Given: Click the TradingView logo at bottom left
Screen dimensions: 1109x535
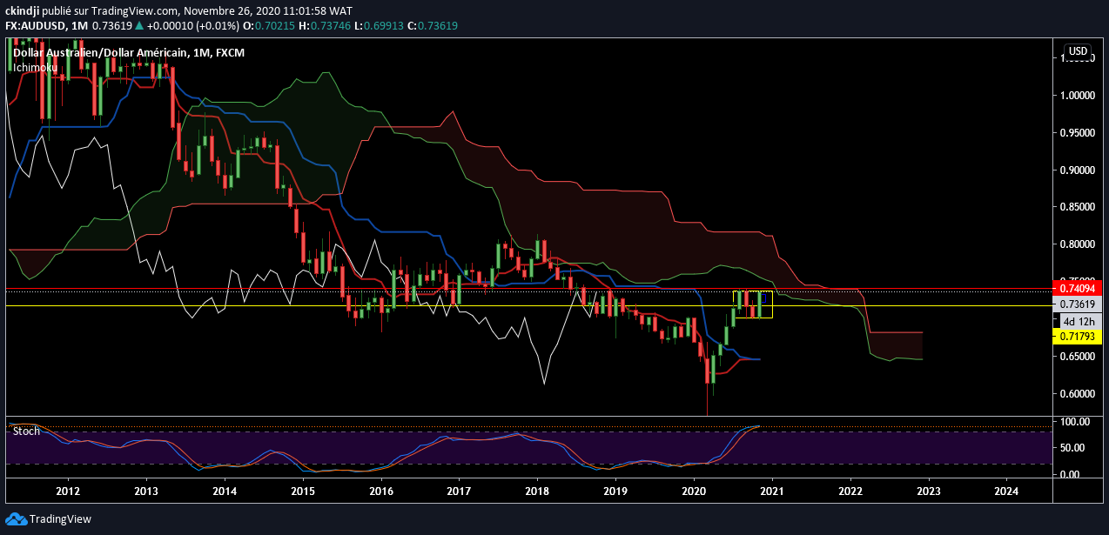Looking at the screenshot, I should tap(48, 519).
